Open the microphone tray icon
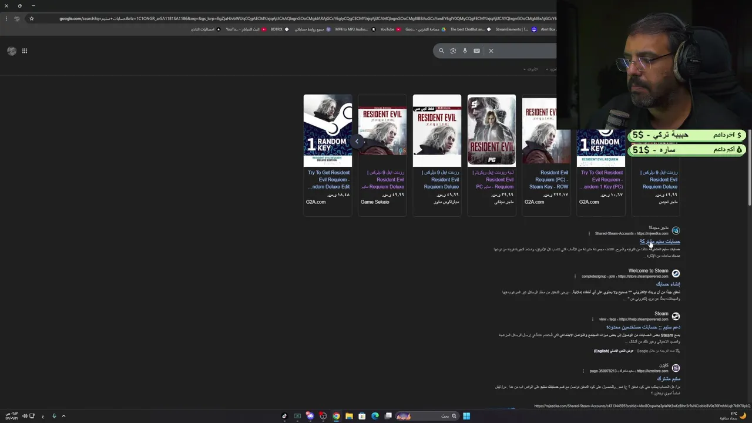 (x=54, y=416)
